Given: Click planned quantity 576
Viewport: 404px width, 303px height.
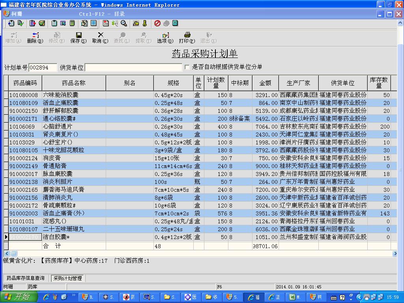Looking at the screenshot, I should point(216,213).
